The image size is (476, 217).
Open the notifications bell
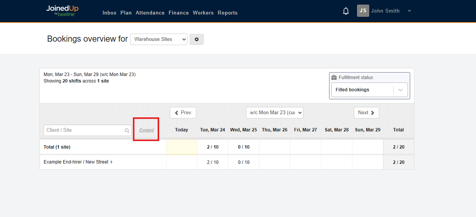point(346,11)
